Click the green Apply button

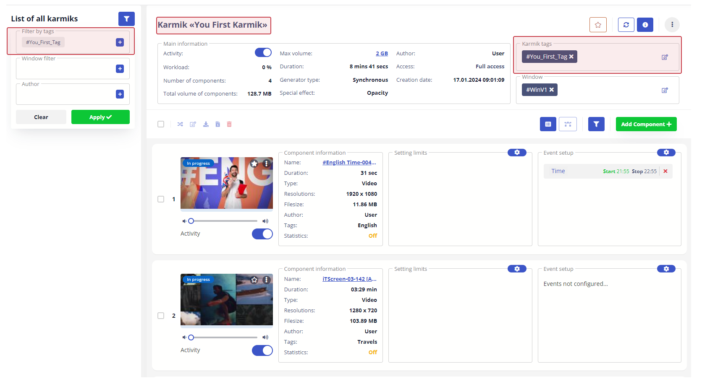point(100,117)
